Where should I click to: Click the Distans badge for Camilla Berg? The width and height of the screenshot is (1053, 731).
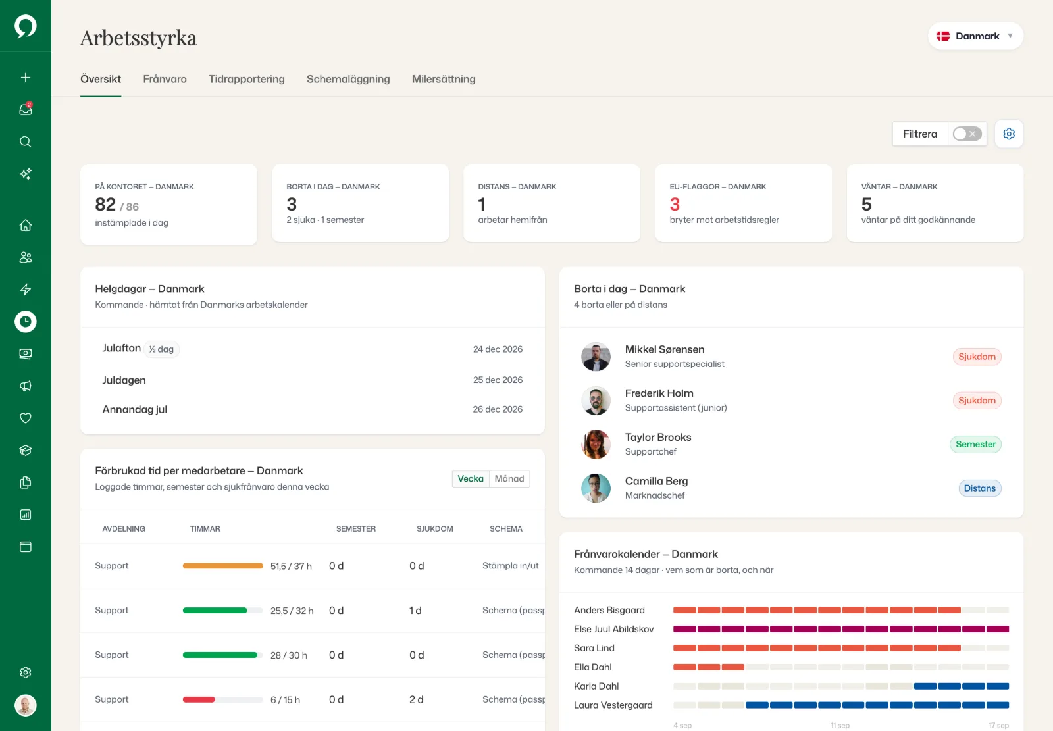979,488
